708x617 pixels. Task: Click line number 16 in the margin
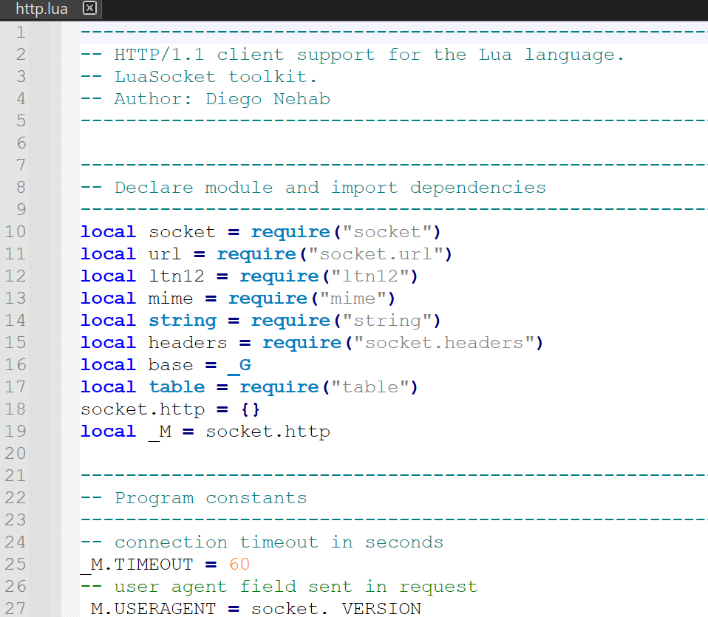(x=16, y=365)
